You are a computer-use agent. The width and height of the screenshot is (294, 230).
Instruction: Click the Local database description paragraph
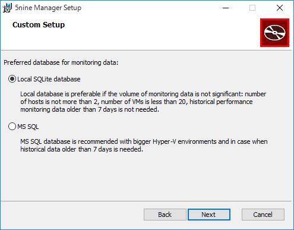(143, 102)
